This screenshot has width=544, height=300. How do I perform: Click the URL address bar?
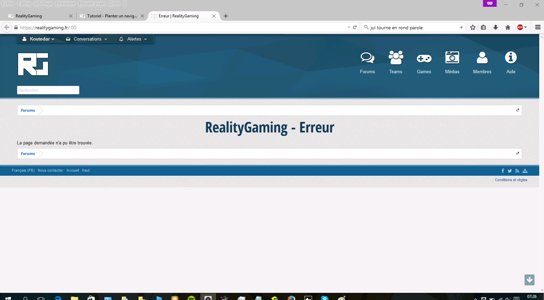pos(180,28)
